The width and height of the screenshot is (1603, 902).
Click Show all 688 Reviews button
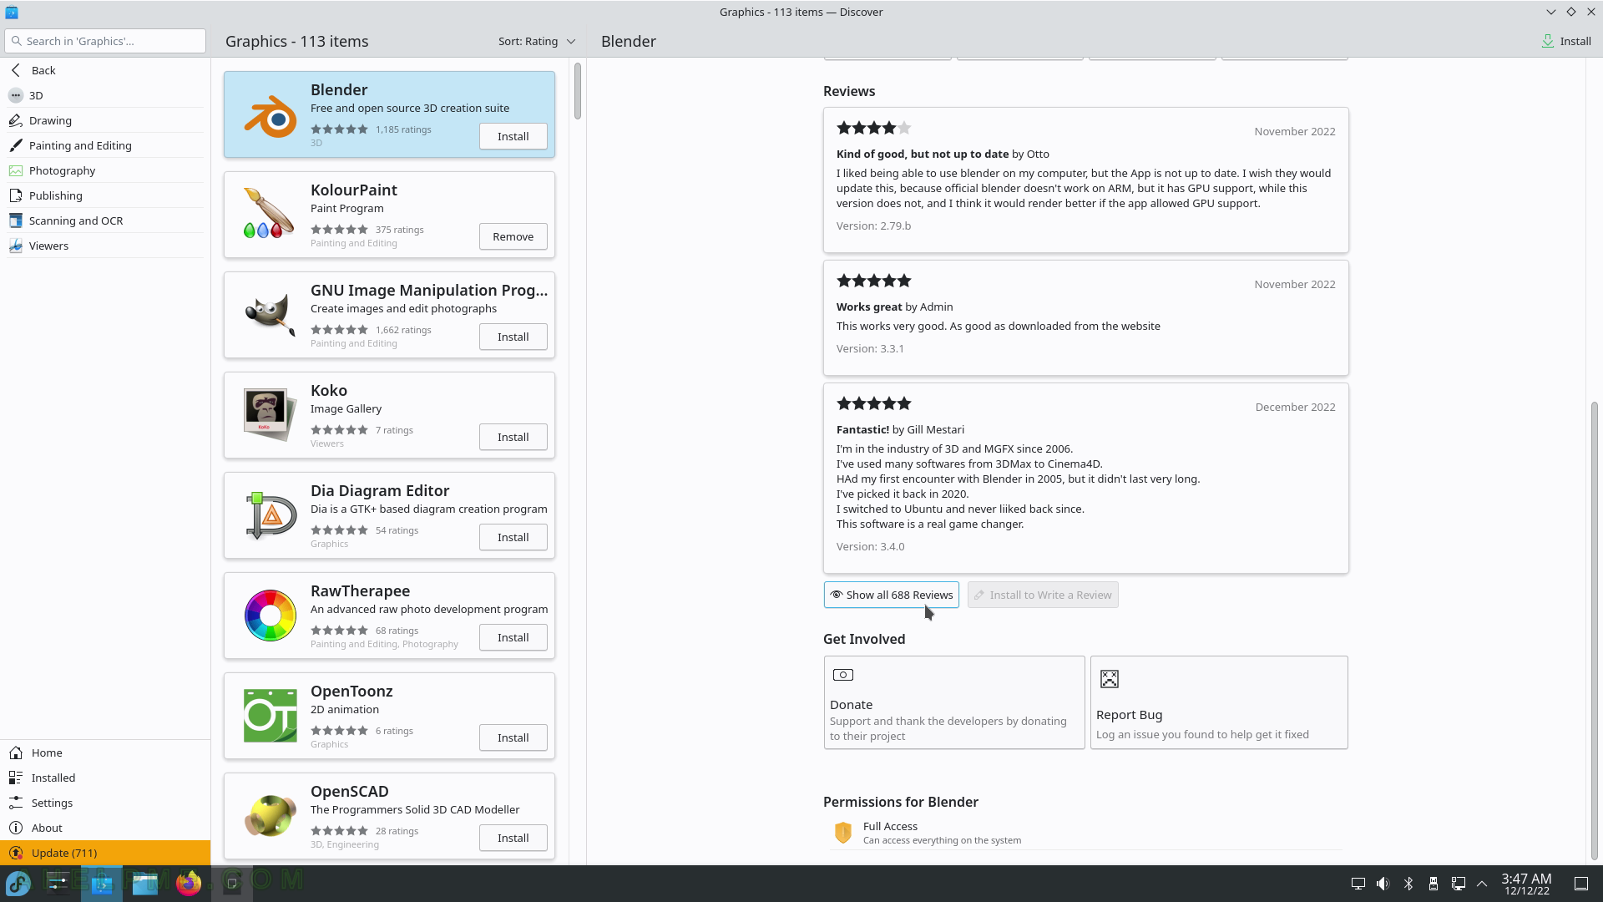tap(891, 595)
